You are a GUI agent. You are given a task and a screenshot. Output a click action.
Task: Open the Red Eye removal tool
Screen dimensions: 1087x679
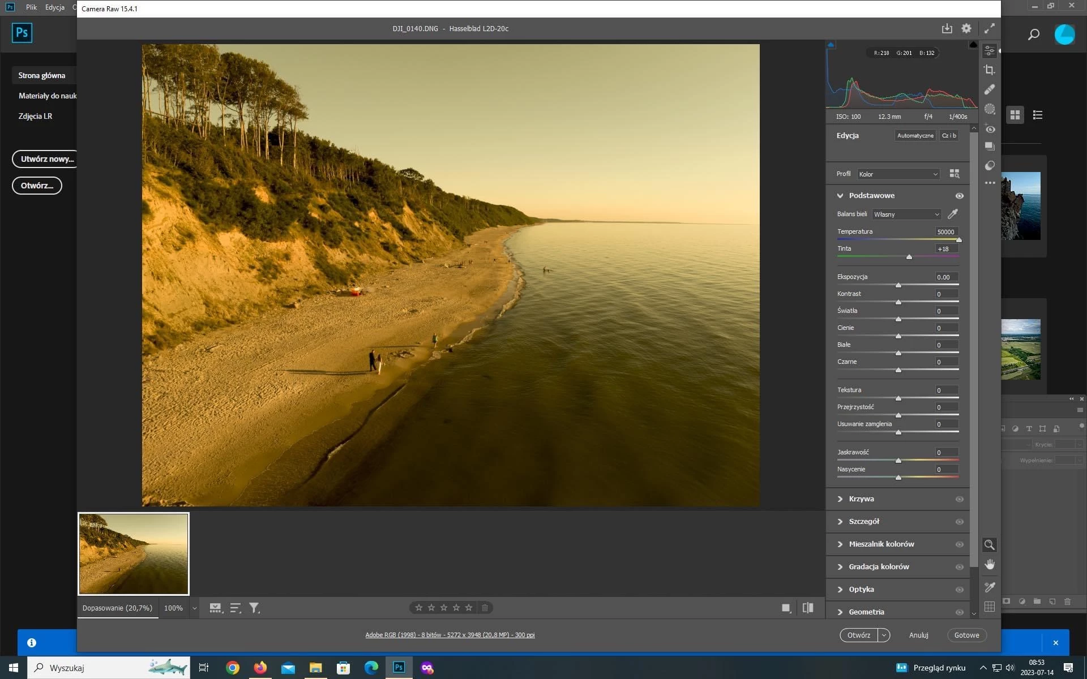pyautogui.click(x=990, y=129)
